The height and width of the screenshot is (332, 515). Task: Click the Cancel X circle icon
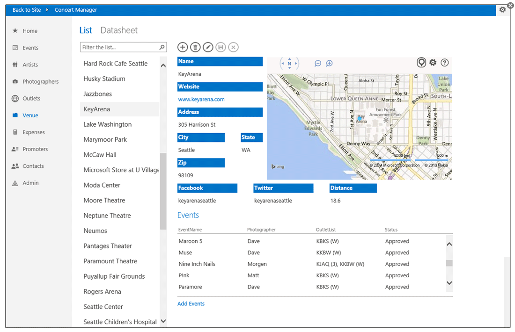point(233,47)
